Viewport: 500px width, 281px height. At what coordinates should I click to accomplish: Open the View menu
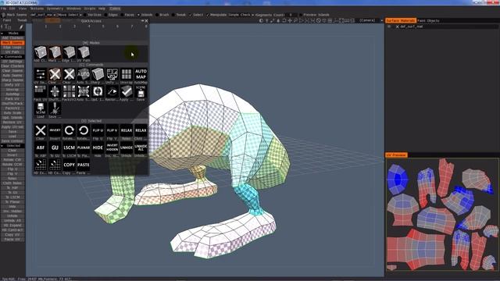click(23, 9)
